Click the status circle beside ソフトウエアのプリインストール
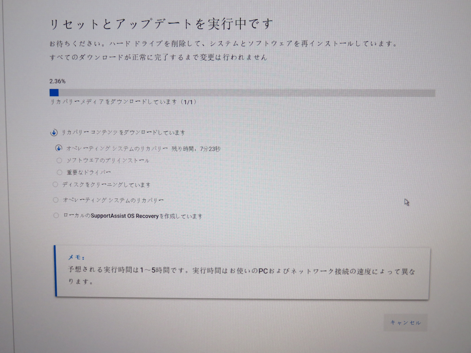The image size is (471, 353). [59, 160]
